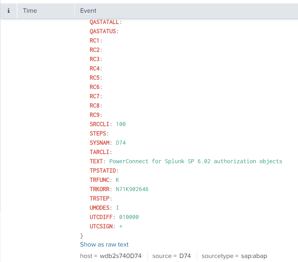Click the UMODES value I
The image size is (298, 262).
click(x=117, y=208)
